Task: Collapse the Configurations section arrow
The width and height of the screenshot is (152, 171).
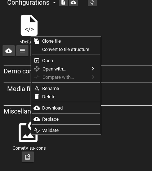Action: [54, 3]
